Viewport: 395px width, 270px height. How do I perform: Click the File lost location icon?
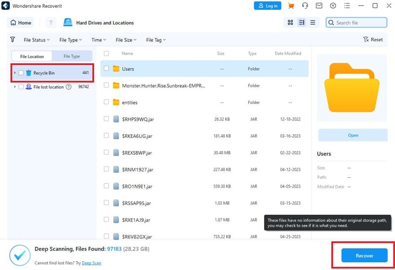pyautogui.click(x=29, y=87)
